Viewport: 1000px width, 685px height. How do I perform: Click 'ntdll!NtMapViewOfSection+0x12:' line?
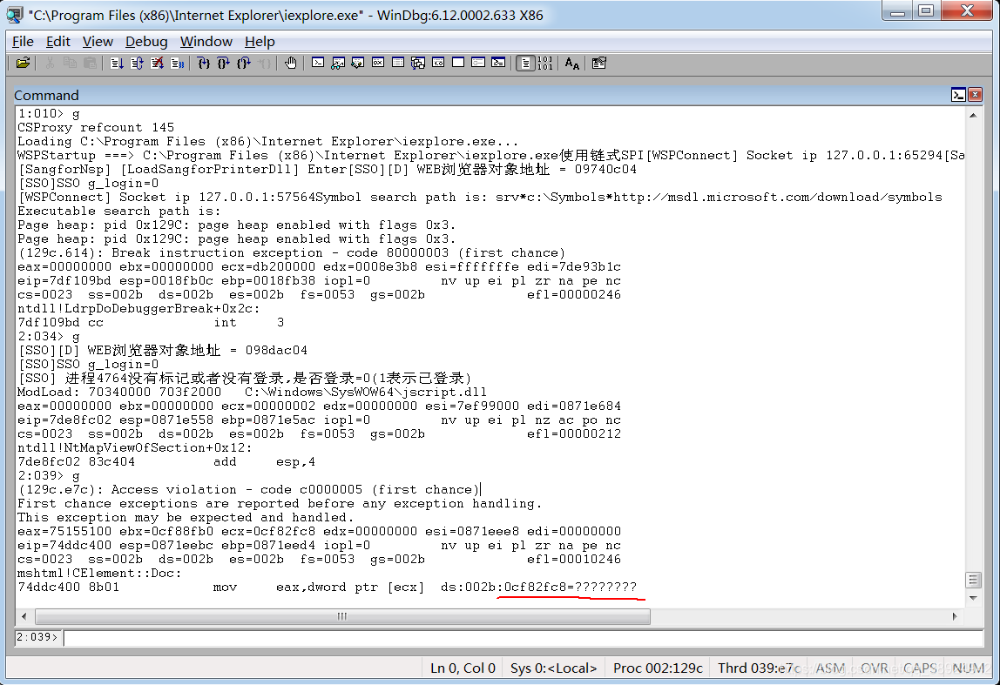(134, 447)
